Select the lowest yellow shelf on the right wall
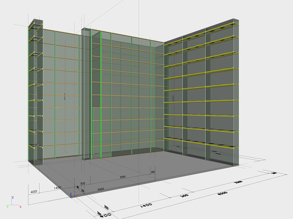 (201, 142)
